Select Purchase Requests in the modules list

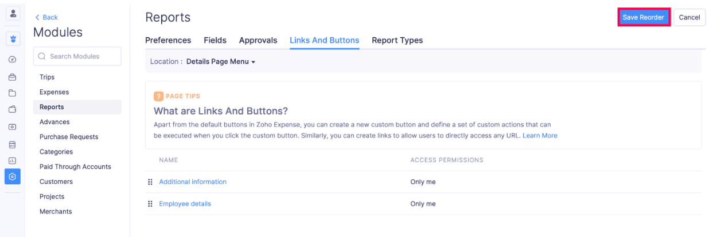click(x=69, y=137)
